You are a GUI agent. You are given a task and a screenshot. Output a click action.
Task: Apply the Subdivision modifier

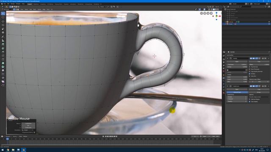237,90
